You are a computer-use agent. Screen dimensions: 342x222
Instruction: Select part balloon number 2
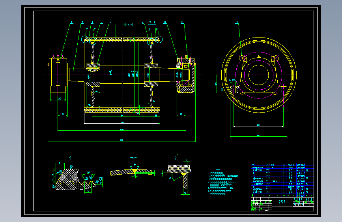82,22
